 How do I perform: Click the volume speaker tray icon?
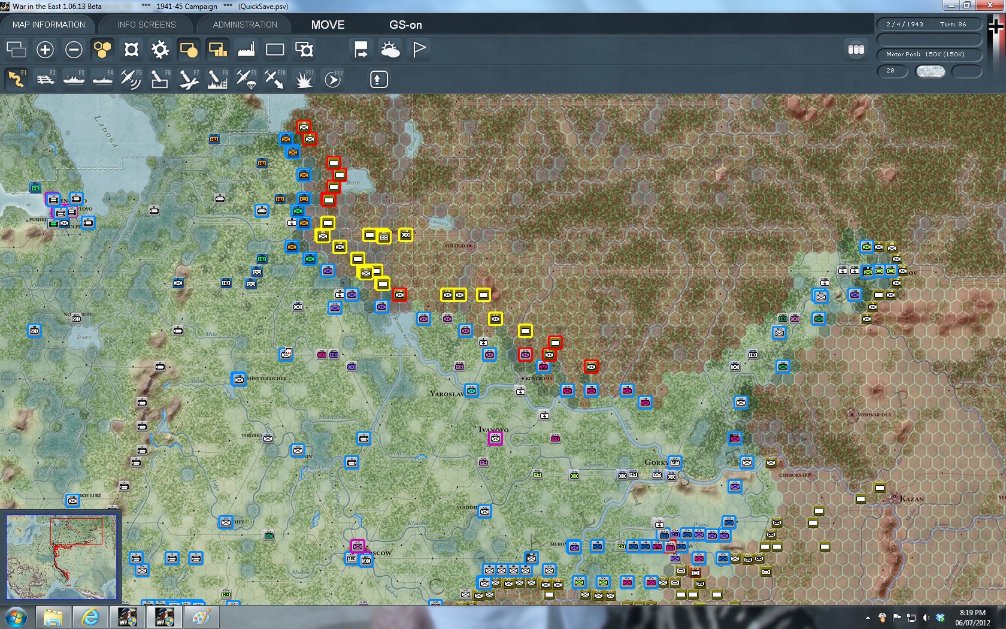926,618
